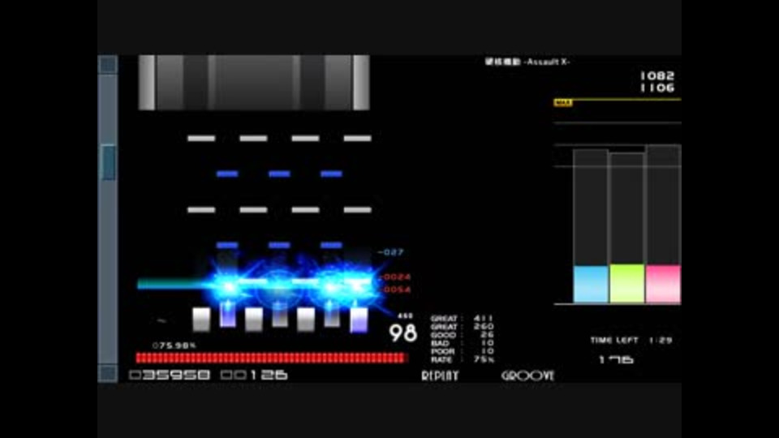The height and width of the screenshot is (438, 779).
Task: Click the "TIME LEFT 1:29" readout
Action: tap(631, 340)
